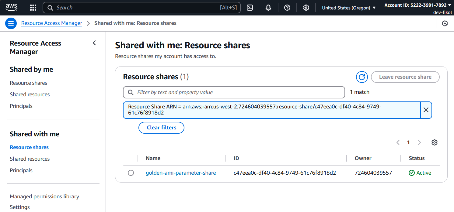Open the notifications bell
454x212 pixels.
pyautogui.click(x=268, y=8)
